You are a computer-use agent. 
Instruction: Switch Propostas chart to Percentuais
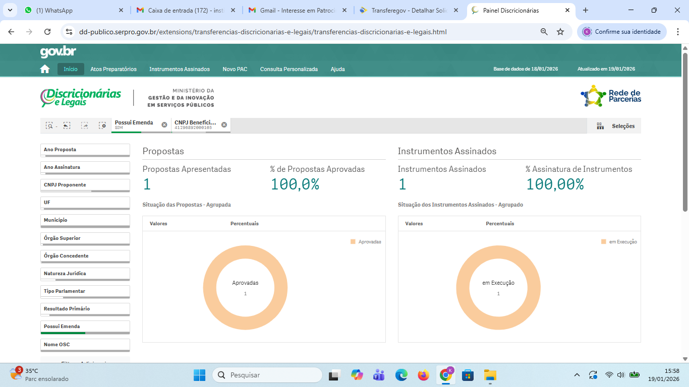(244, 223)
